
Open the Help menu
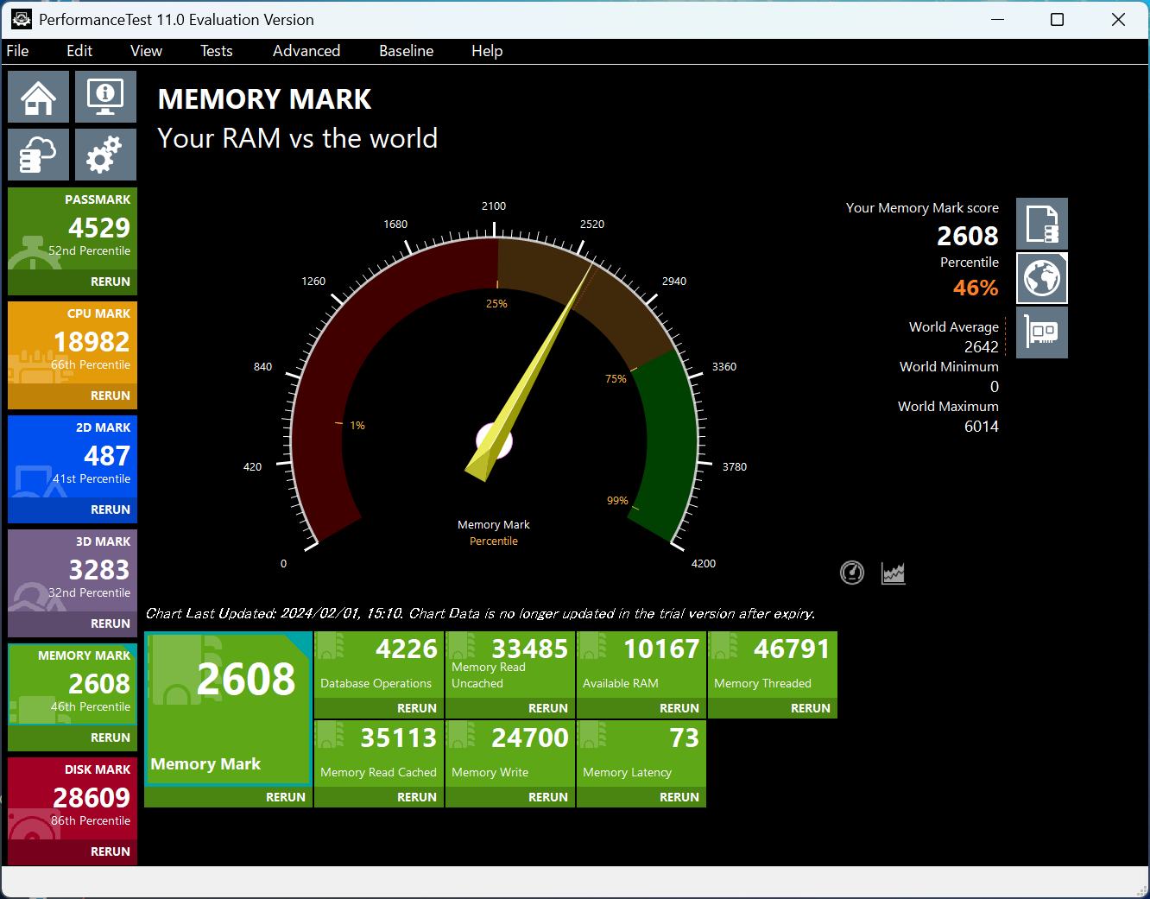click(487, 51)
